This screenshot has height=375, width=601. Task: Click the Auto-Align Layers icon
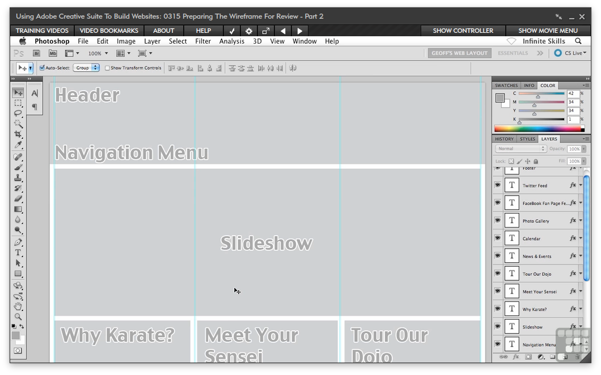click(x=293, y=68)
